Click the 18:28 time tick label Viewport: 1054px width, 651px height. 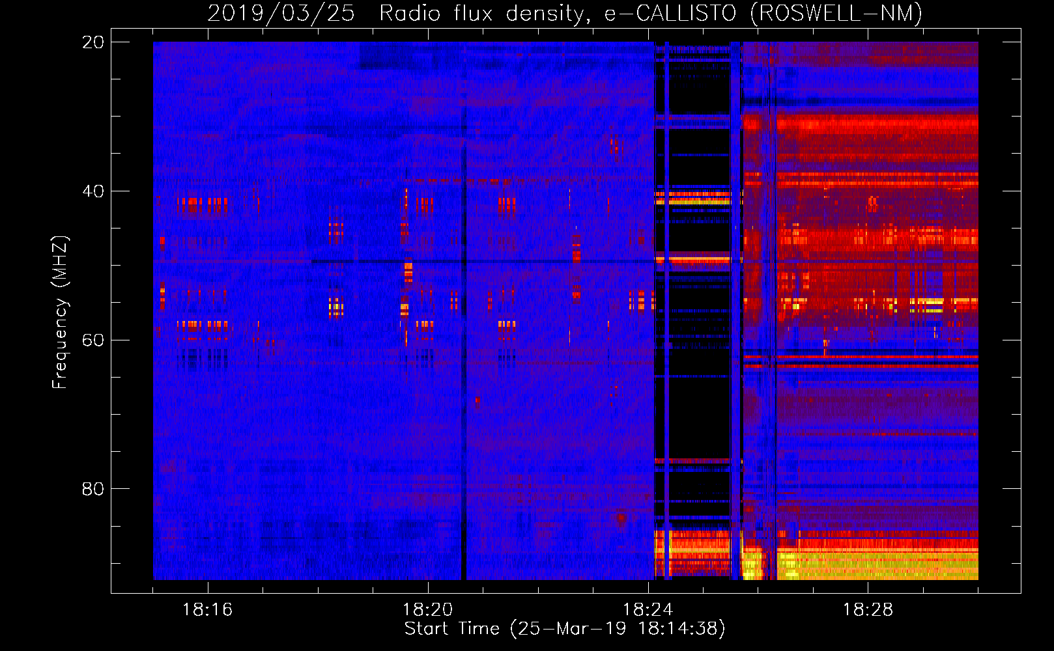[868, 610]
